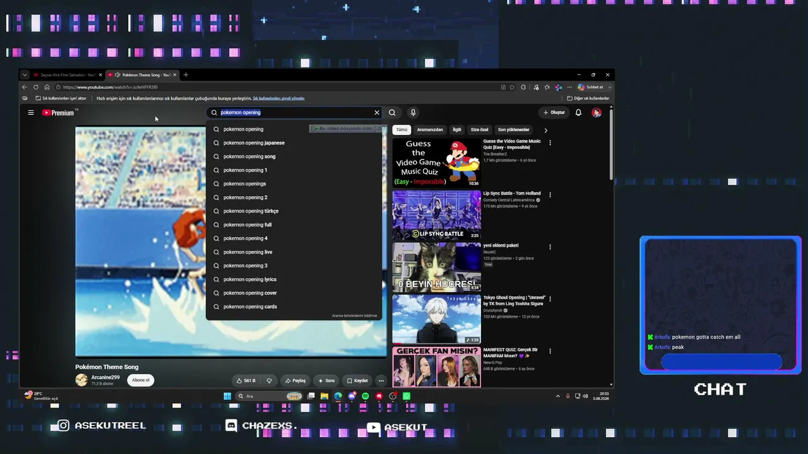Image resolution: width=808 pixels, height=454 pixels.
Task: Select the Size özel filter chip
Action: 480,130
